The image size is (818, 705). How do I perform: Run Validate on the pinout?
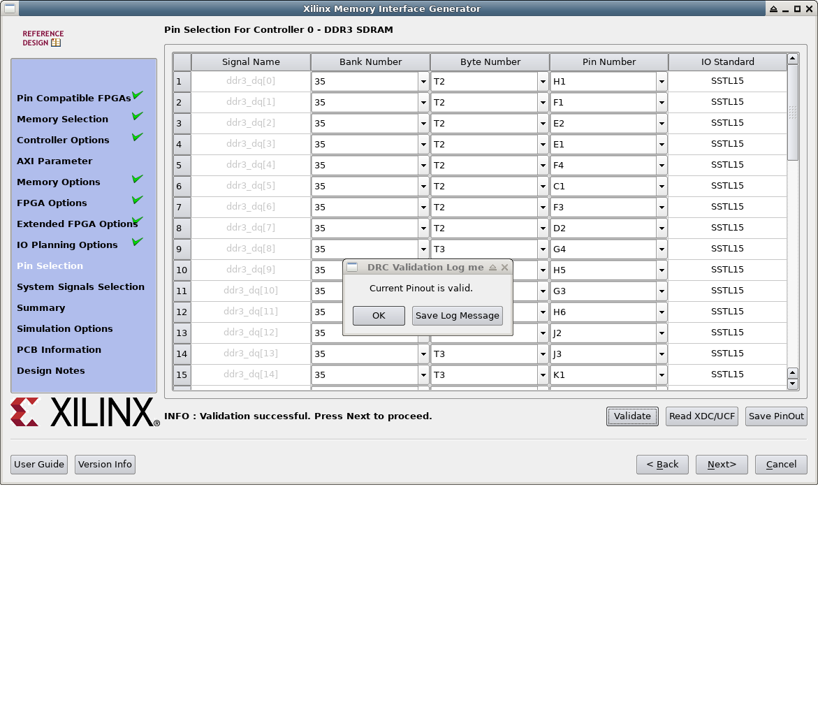click(x=632, y=416)
